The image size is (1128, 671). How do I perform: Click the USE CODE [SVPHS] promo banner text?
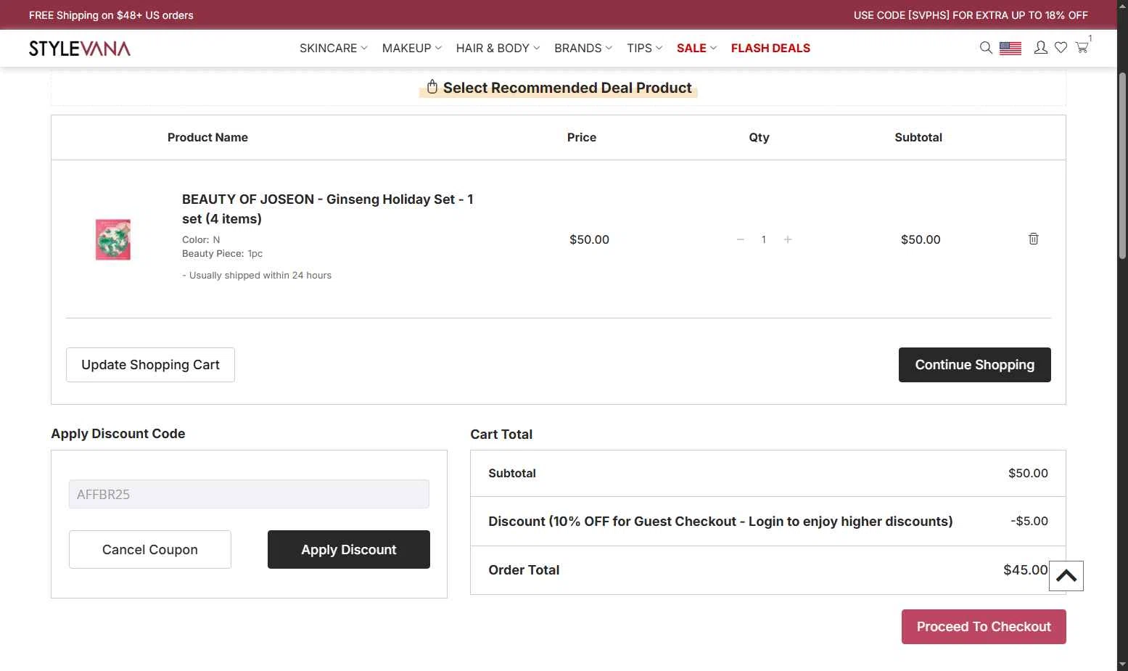pyautogui.click(x=971, y=15)
